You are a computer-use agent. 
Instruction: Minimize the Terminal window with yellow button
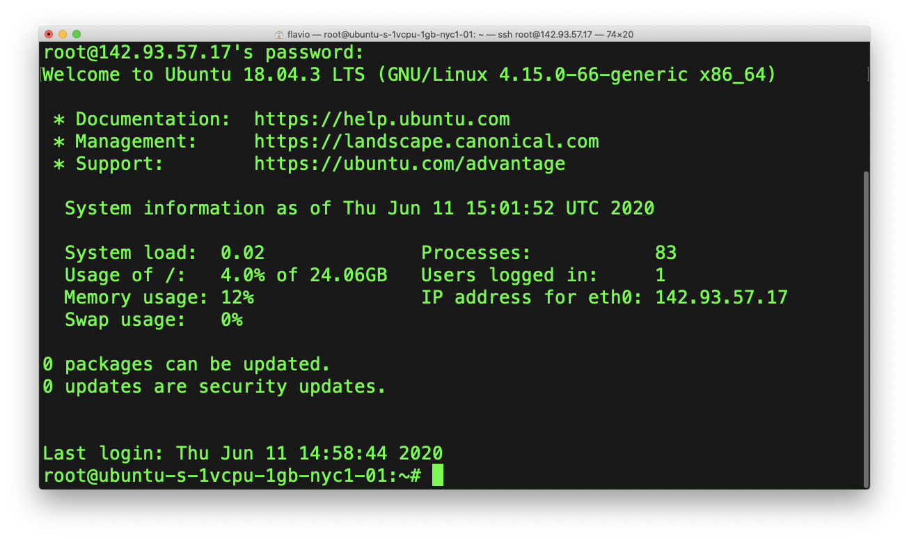tap(63, 34)
